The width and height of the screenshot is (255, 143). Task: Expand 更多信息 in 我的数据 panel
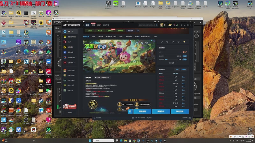click(x=172, y=63)
